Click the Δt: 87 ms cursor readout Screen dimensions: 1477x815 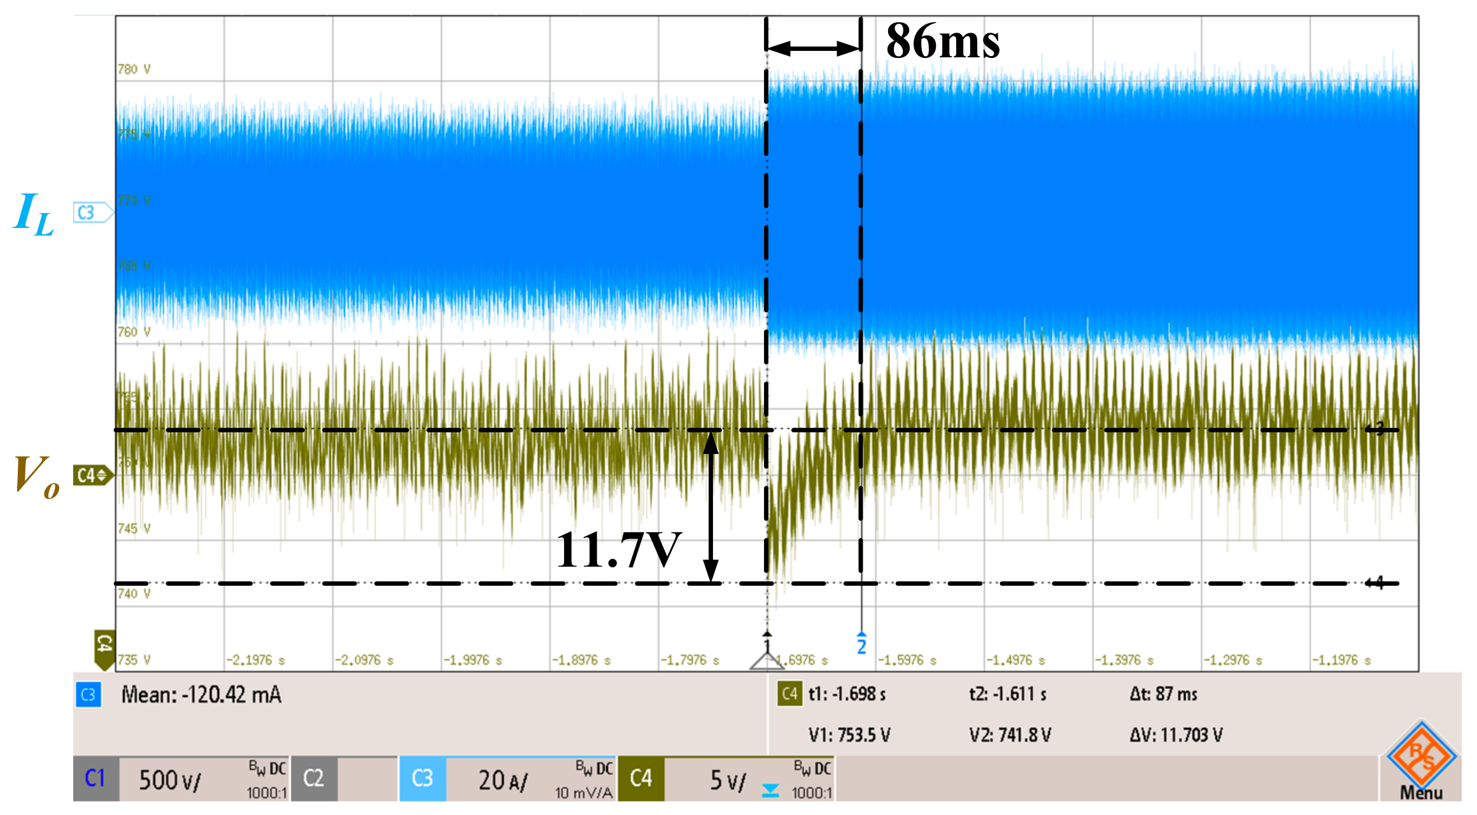coord(1163,694)
